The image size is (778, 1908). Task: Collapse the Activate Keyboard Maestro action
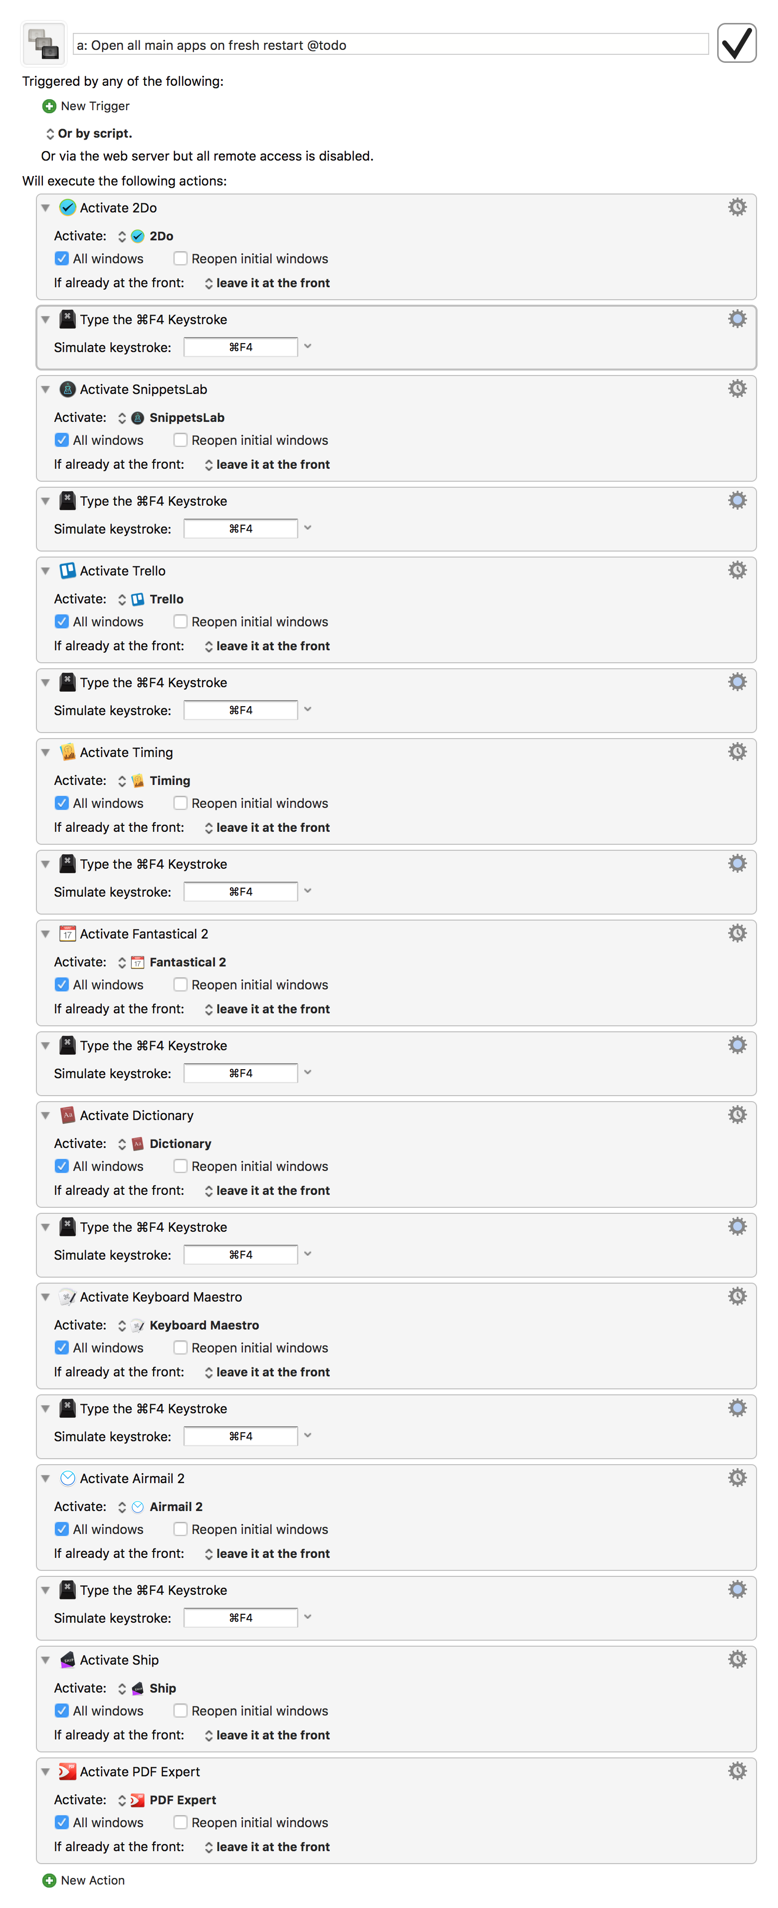click(x=46, y=1296)
